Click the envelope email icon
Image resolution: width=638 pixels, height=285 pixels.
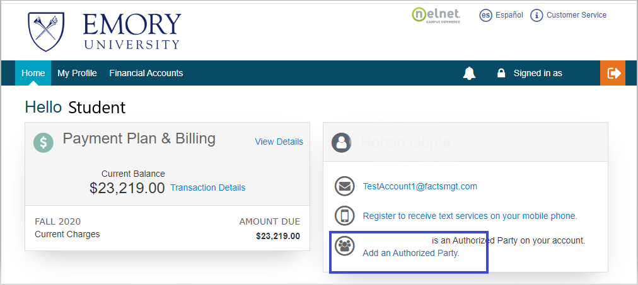pyautogui.click(x=344, y=186)
